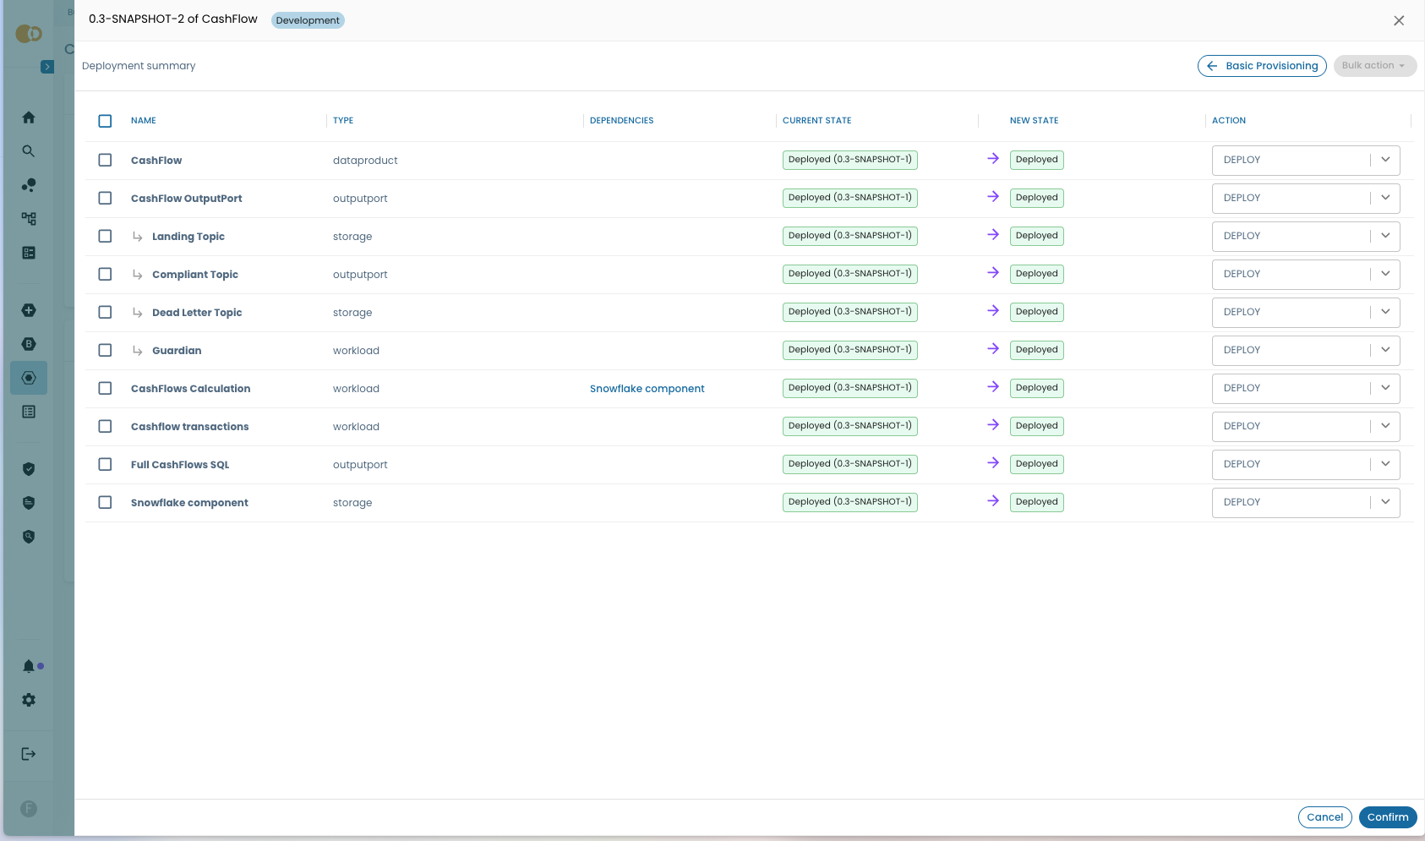Close the deployment dialog with X
Screen dimensions: 1425x841
[x=1399, y=20]
